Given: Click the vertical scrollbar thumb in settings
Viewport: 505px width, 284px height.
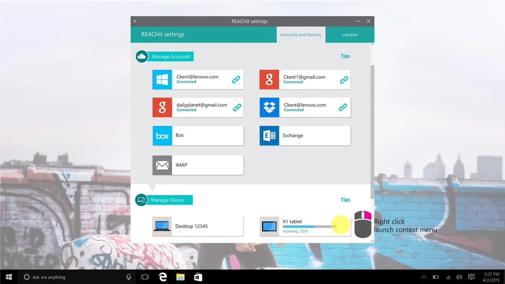Looking at the screenshot, I should pos(372,132).
